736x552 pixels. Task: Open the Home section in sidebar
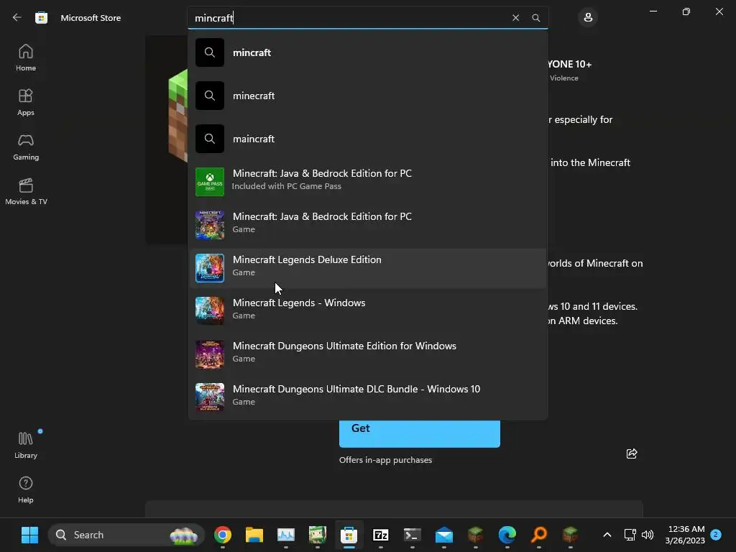[26, 57]
